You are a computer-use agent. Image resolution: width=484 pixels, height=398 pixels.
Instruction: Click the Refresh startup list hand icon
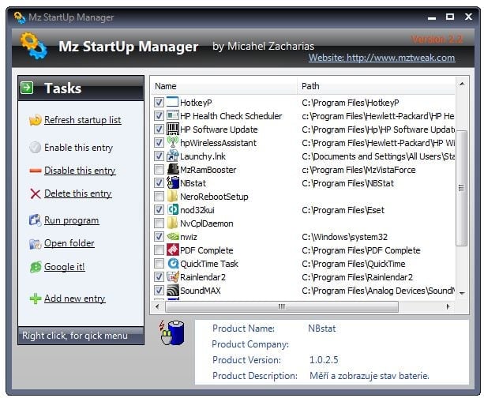coord(36,120)
